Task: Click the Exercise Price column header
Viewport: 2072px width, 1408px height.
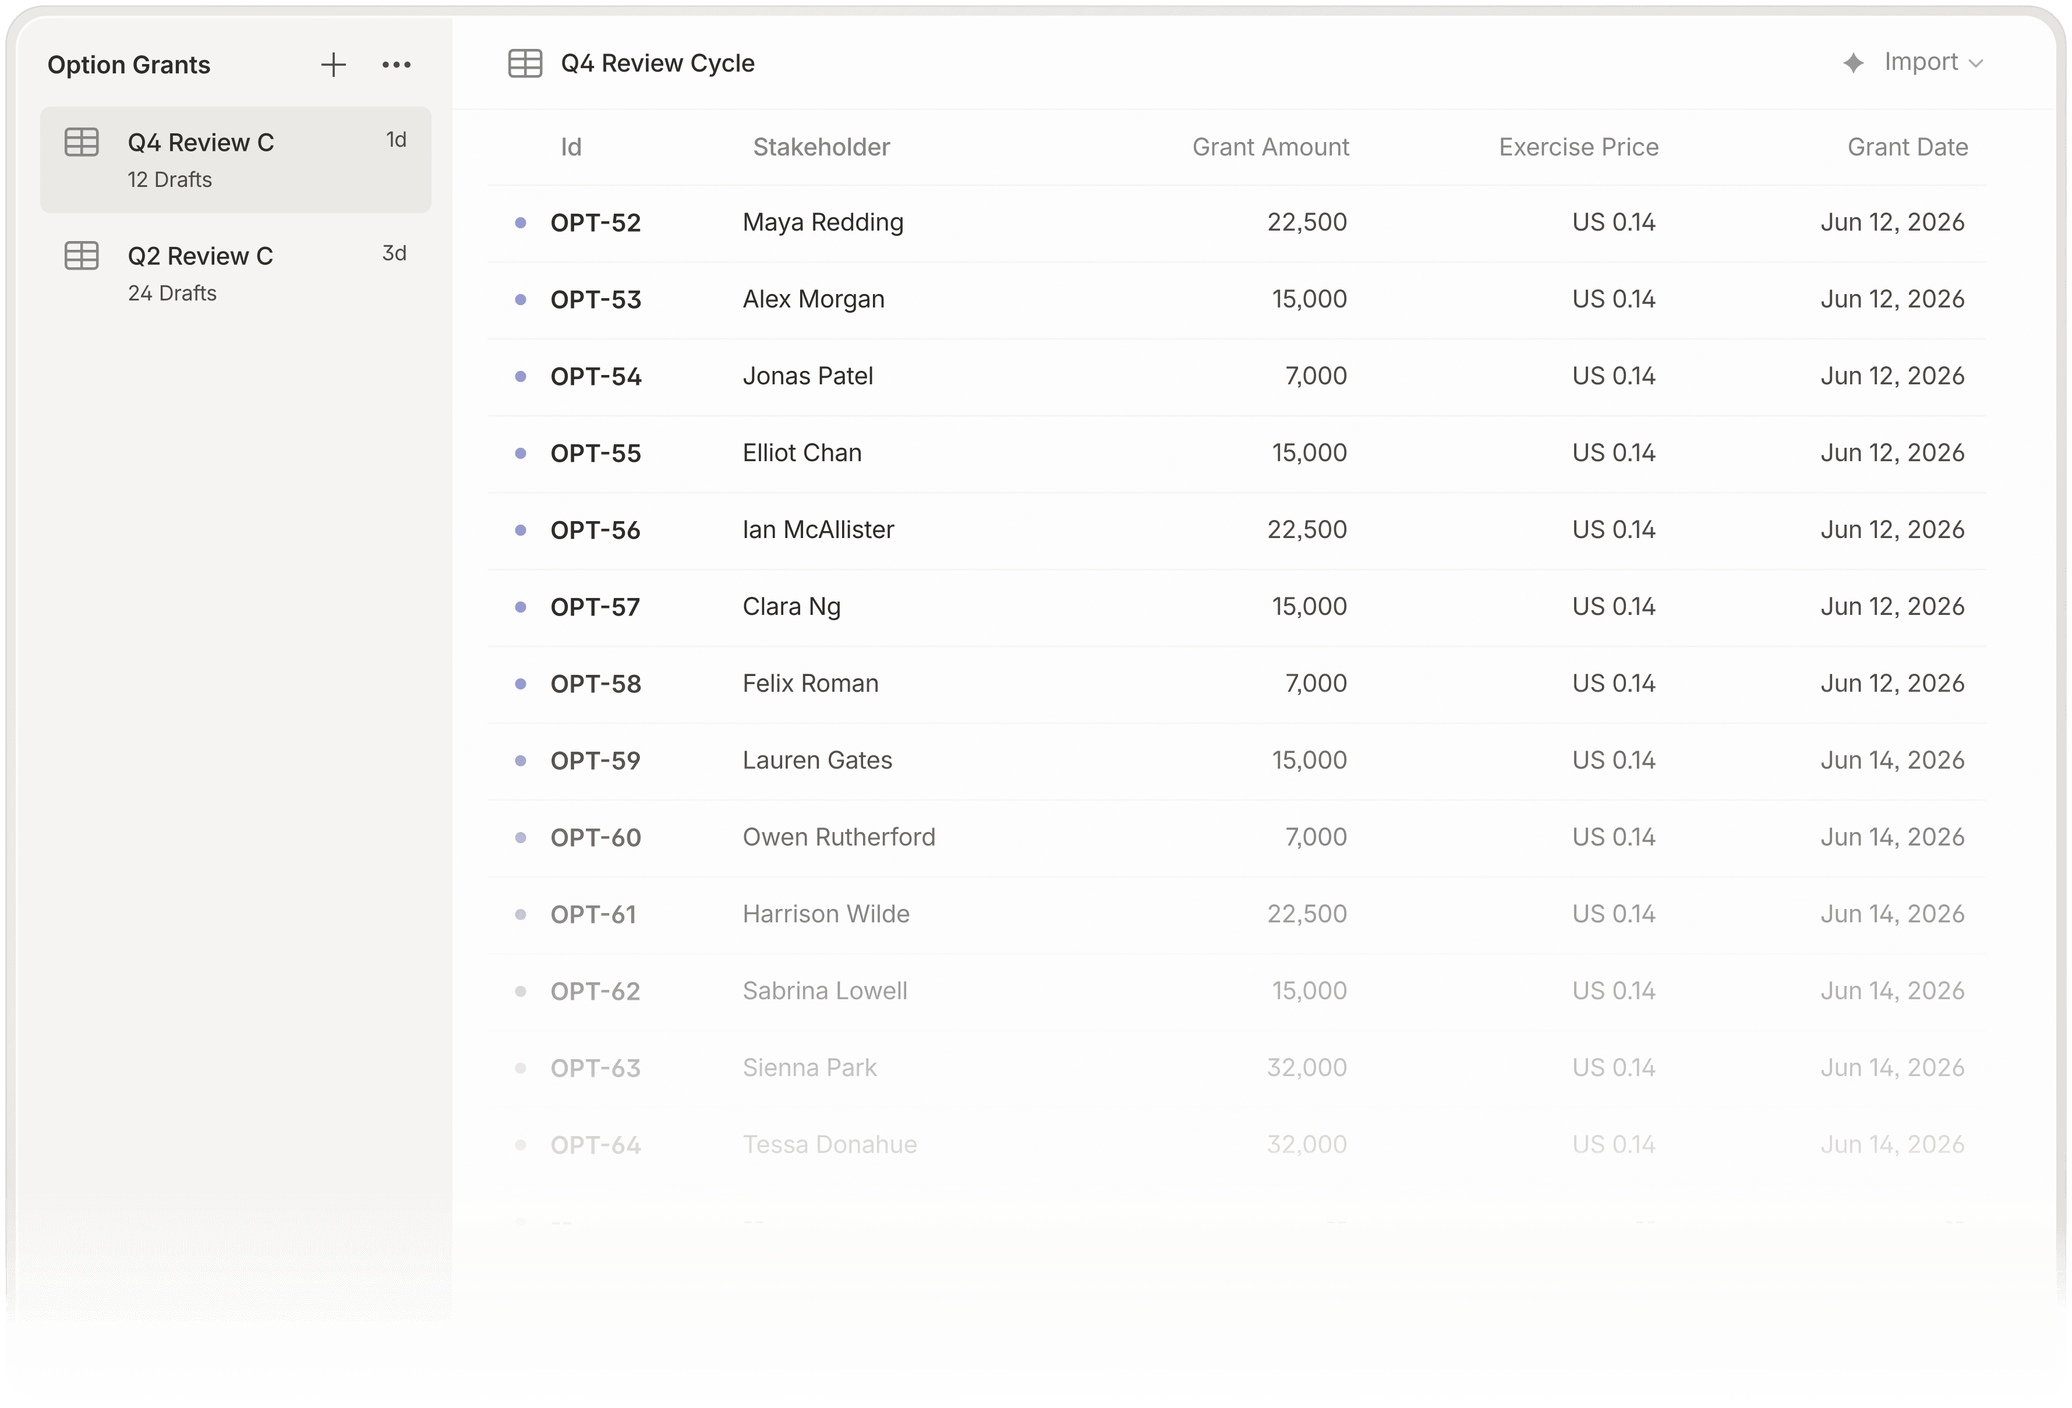Action: pyautogui.click(x=1578, y=147)
